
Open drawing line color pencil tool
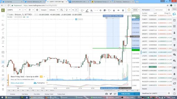[87, 10]
